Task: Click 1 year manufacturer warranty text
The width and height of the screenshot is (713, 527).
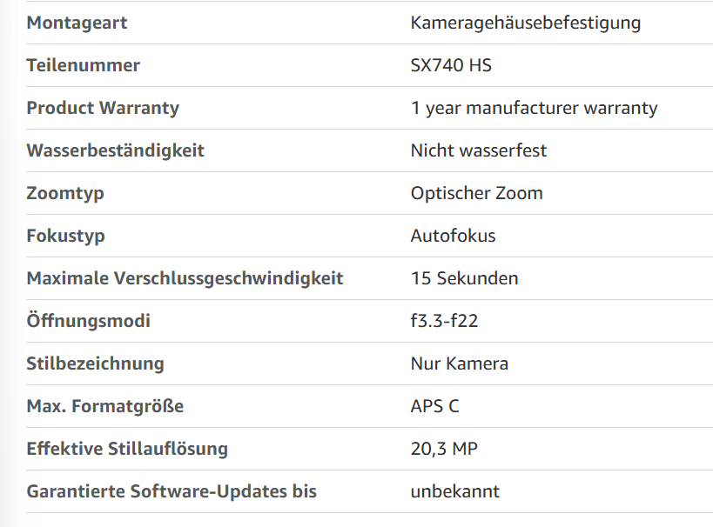Action: (535, 109)
